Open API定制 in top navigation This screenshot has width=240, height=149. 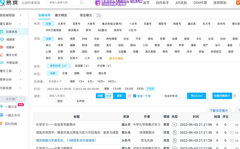[181, 3]
